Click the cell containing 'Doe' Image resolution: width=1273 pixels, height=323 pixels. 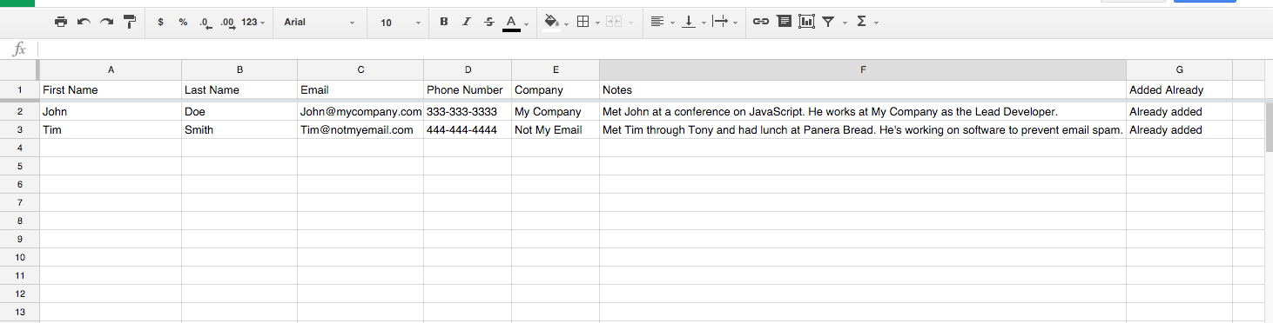[239, 112]
